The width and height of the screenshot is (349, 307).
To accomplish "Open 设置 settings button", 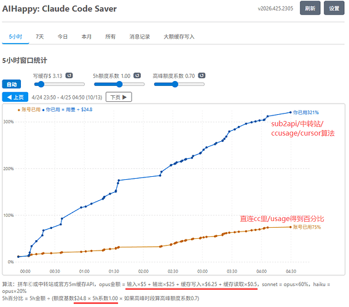I will pyautogui.click(x=334, y=8).
